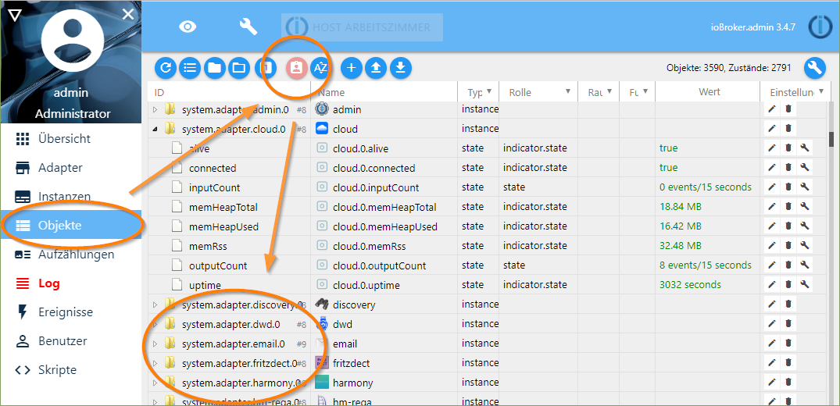Viewport: 840px width, 406px height.
Task: Expand the system.adapter.dwd.0 folder
Action: click(155, 324)
